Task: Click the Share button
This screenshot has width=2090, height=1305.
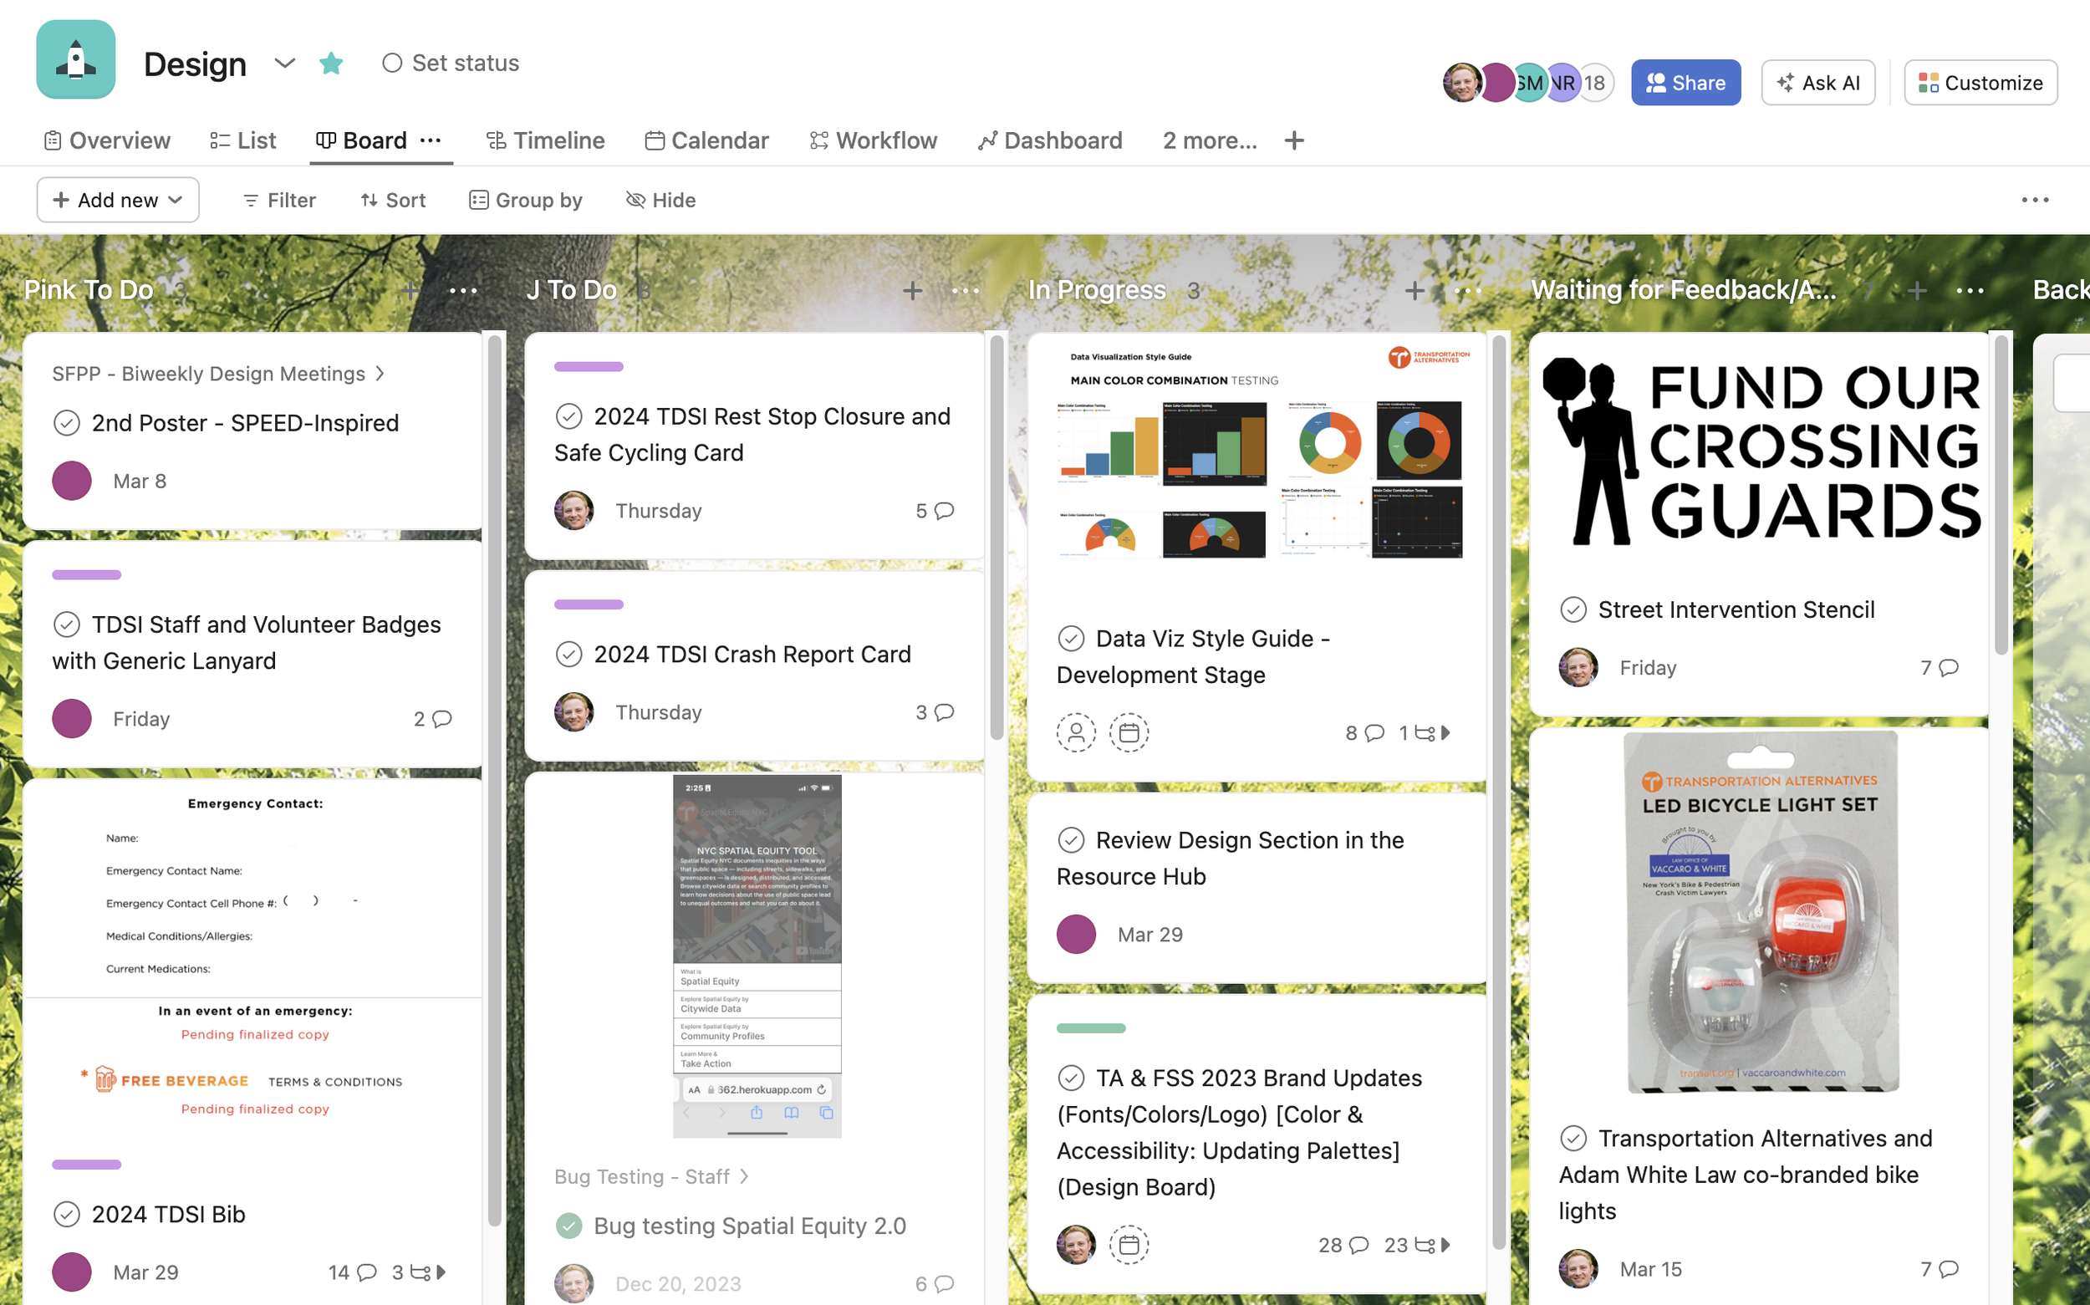Action: click(1685, 82)
